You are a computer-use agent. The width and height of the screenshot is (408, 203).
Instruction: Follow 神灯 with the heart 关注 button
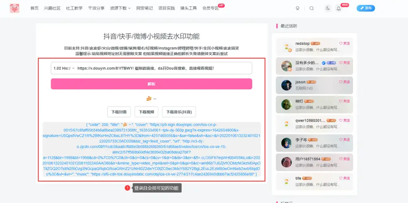coord(345,101)
